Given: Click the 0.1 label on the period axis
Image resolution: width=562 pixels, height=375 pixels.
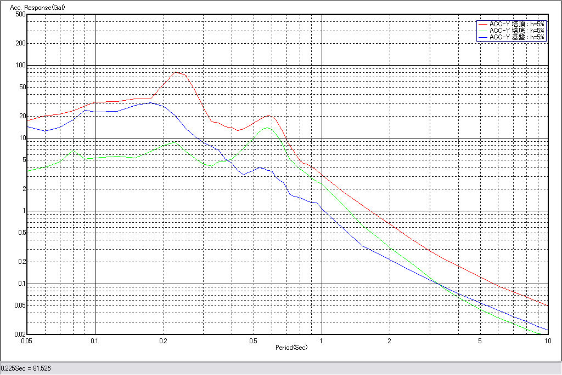Looking at the screenshot, I should tap(95, 341).
